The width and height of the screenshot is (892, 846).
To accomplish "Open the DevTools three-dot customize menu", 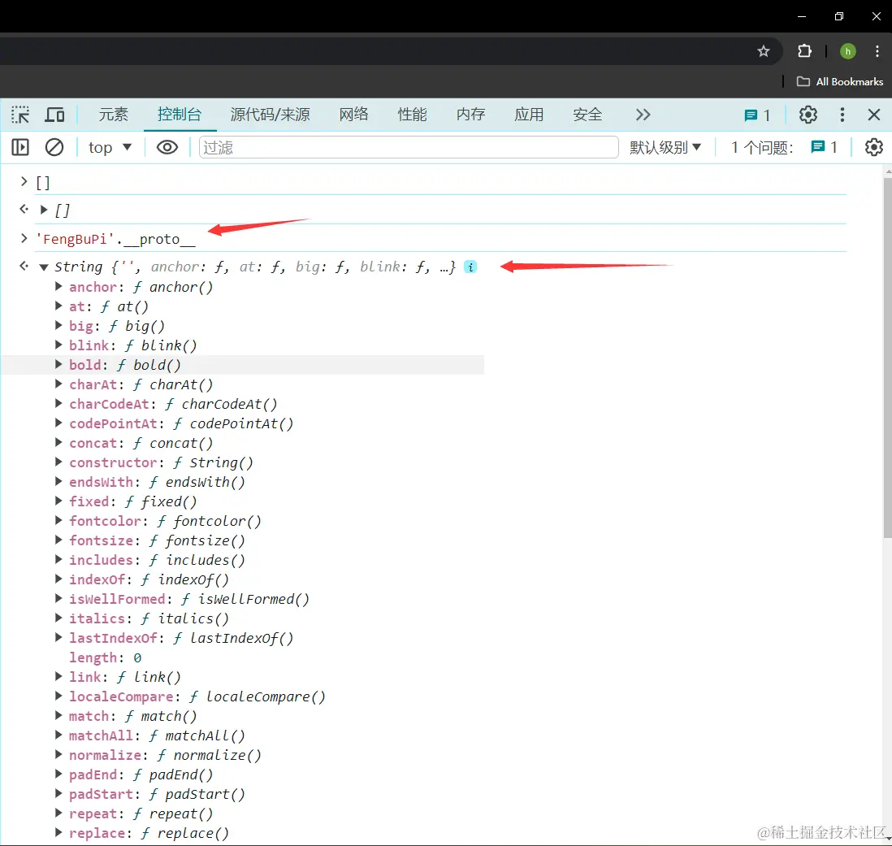I will 842,115.
